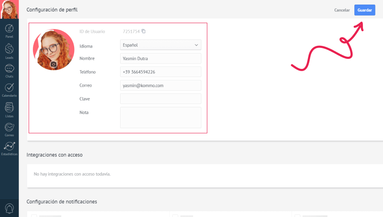Navigate to Listas in sidebar

point(9,109)
